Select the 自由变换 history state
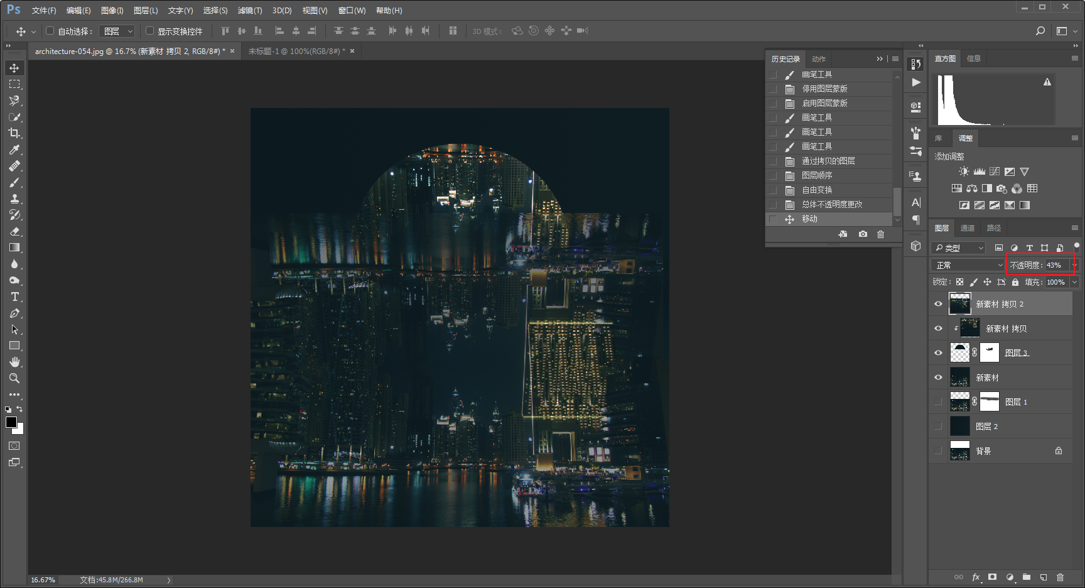The image size is (1085, 588). [829, 190]
